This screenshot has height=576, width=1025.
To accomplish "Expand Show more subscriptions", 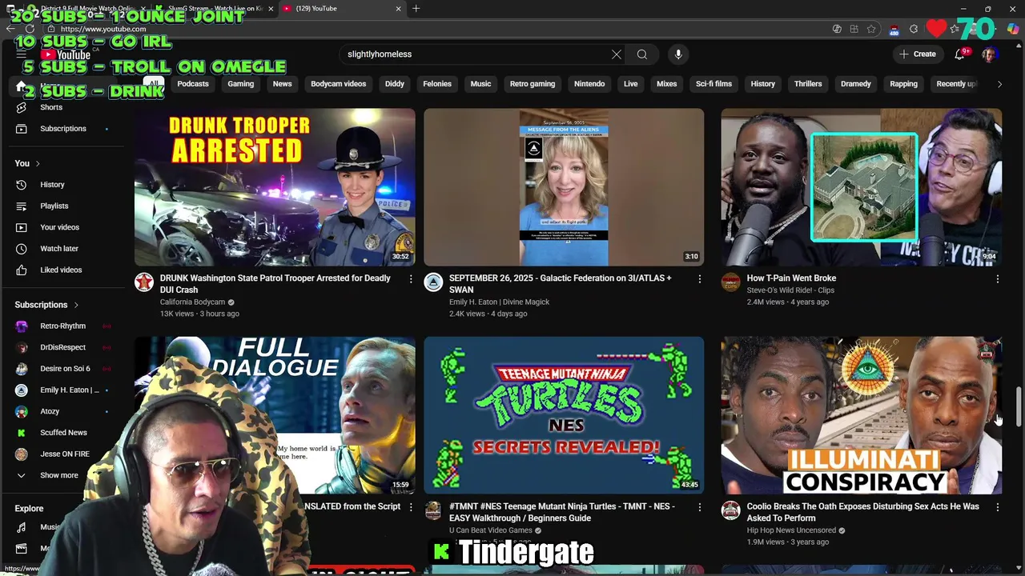I will 59,475.
